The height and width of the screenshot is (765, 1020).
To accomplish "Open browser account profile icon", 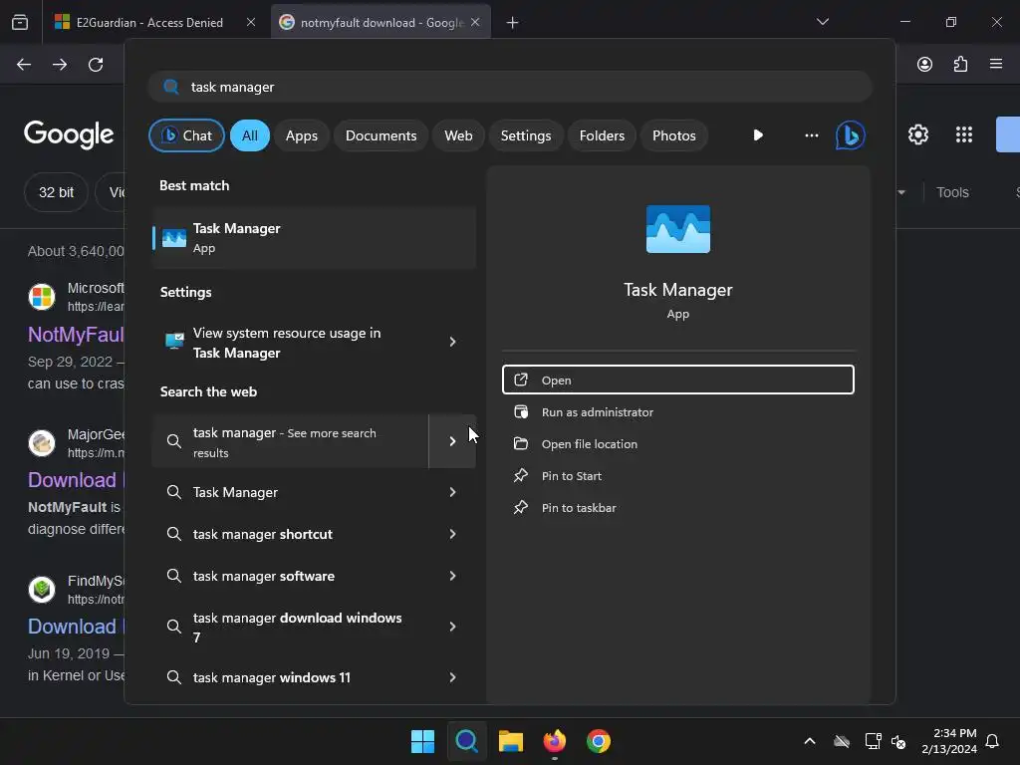I will coord(924,64).
